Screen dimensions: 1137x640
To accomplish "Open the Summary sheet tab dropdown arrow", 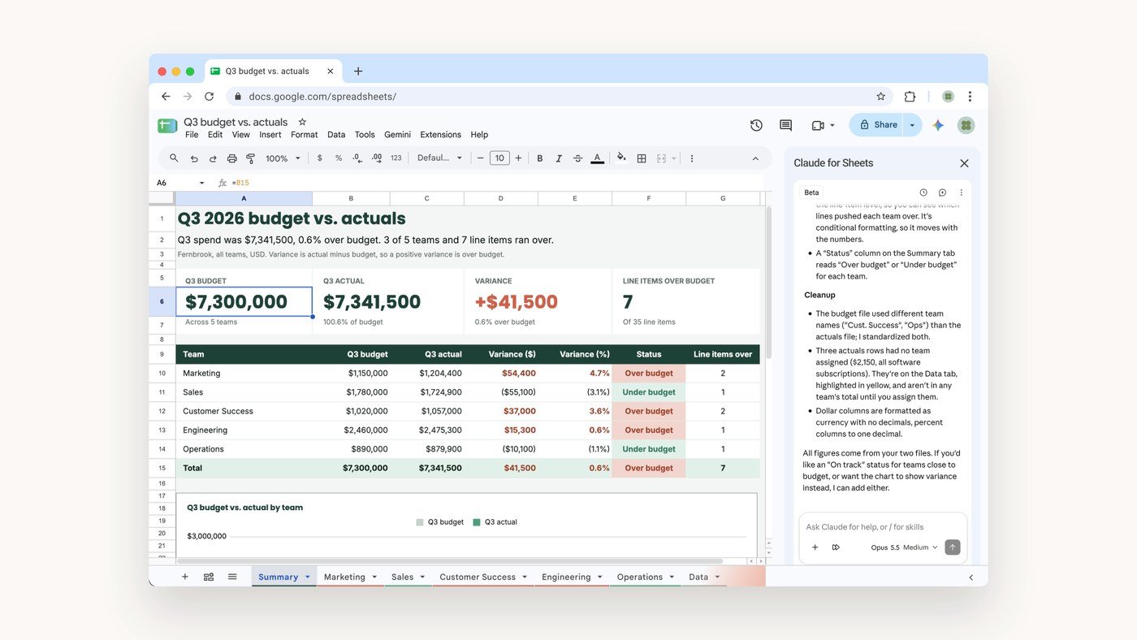I will coord(308,577).
